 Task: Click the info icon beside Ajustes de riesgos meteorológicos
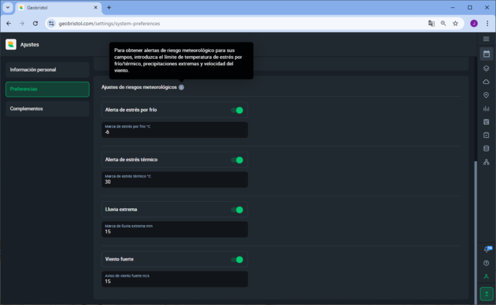(181, 87)
